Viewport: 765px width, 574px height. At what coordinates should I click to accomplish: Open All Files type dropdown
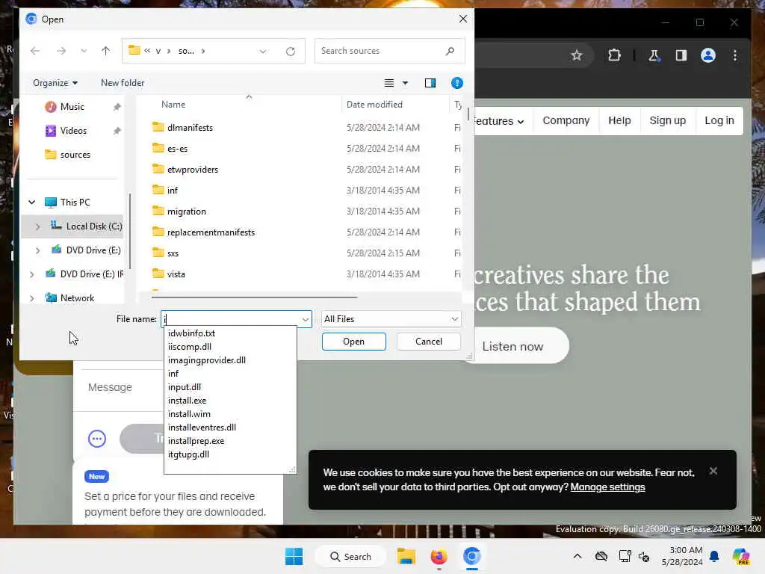(x=391, y=319)
